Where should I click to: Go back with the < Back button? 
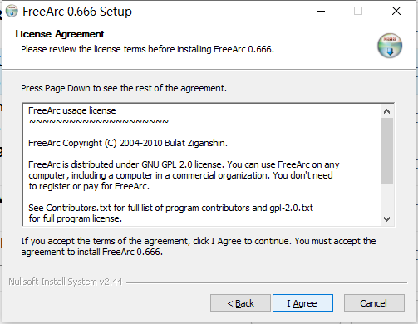click(x=240, y=303)
